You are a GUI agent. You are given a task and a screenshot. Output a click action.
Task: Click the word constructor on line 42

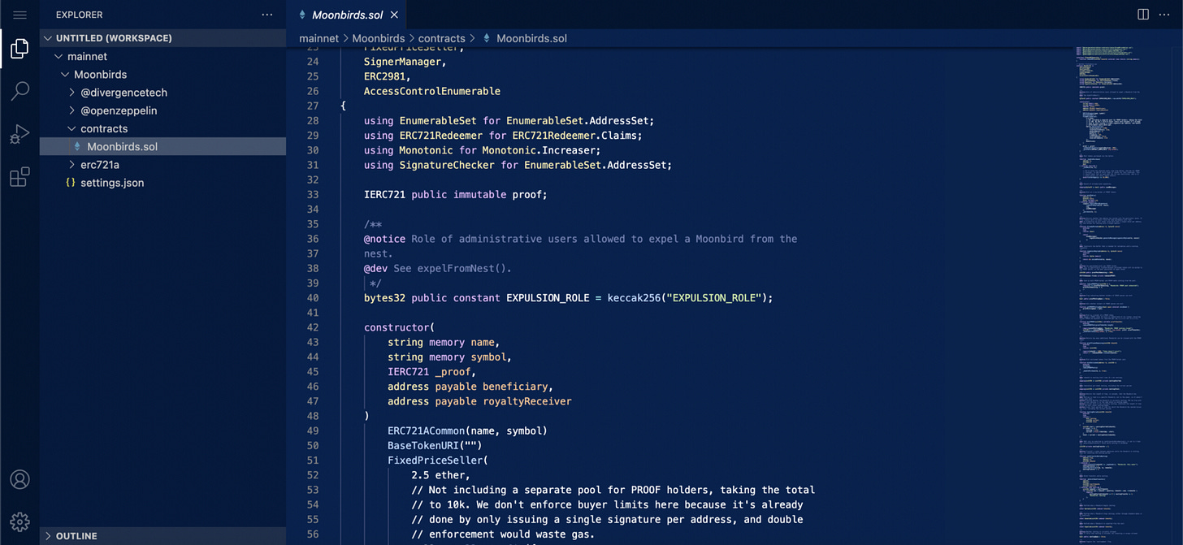click(396, 327)
